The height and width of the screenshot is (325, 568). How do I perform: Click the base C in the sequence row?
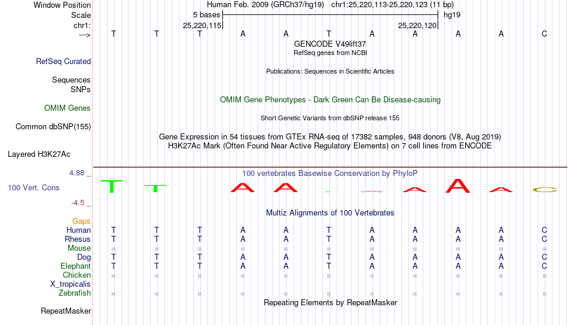click(x=545, y=34)
